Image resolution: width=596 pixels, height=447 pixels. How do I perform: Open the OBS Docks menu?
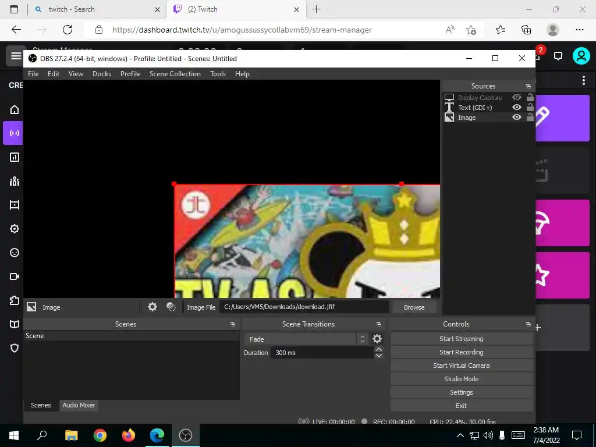pyautogui.click(x=102, y=74)
